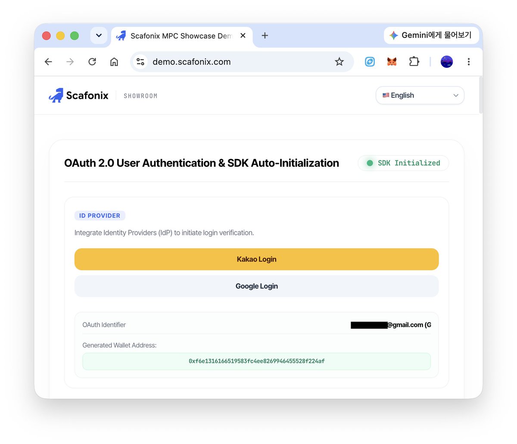Screen dimensions: 517x444
Task: Open the MetaMask fox extension
Action: click(x=392, y=62)
